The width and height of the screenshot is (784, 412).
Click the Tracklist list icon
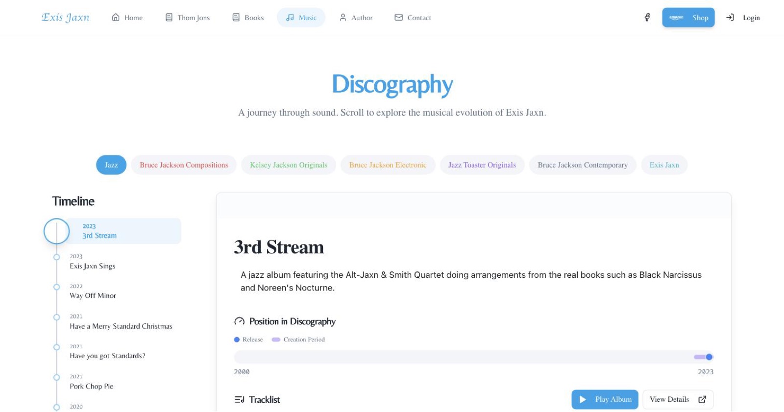click(x=239, y=400)
